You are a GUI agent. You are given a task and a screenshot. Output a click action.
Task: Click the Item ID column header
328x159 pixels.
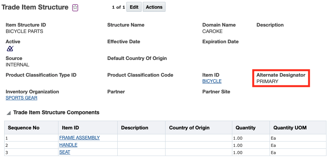click(x=69, y=128)
